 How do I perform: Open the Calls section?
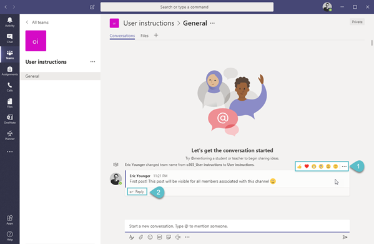[9, 87]
